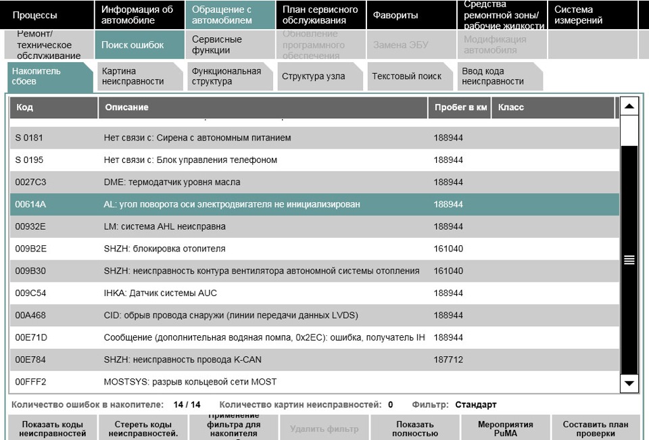Open Средства ремонтной зоны menu
Viewport: 649px width, 440px height.
coord(502,15)
